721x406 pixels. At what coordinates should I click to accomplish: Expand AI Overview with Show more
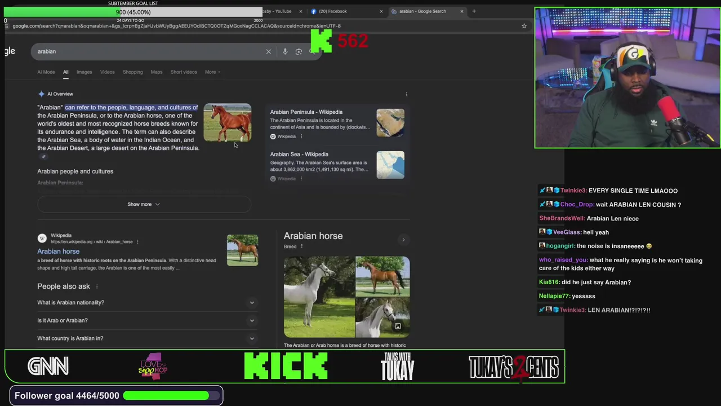(x=144, y=204)
